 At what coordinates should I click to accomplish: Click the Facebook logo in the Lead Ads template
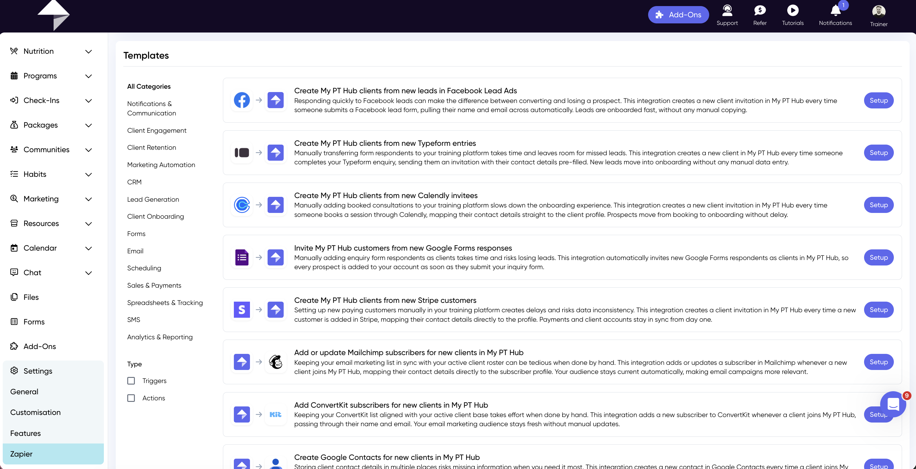(x=242, y=100)
